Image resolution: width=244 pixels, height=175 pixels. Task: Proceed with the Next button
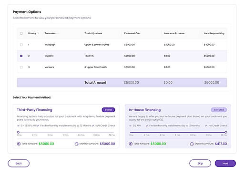[225, 163]
